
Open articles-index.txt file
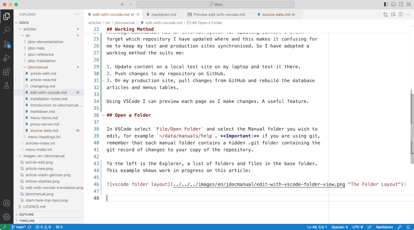(x=40, y=143)
